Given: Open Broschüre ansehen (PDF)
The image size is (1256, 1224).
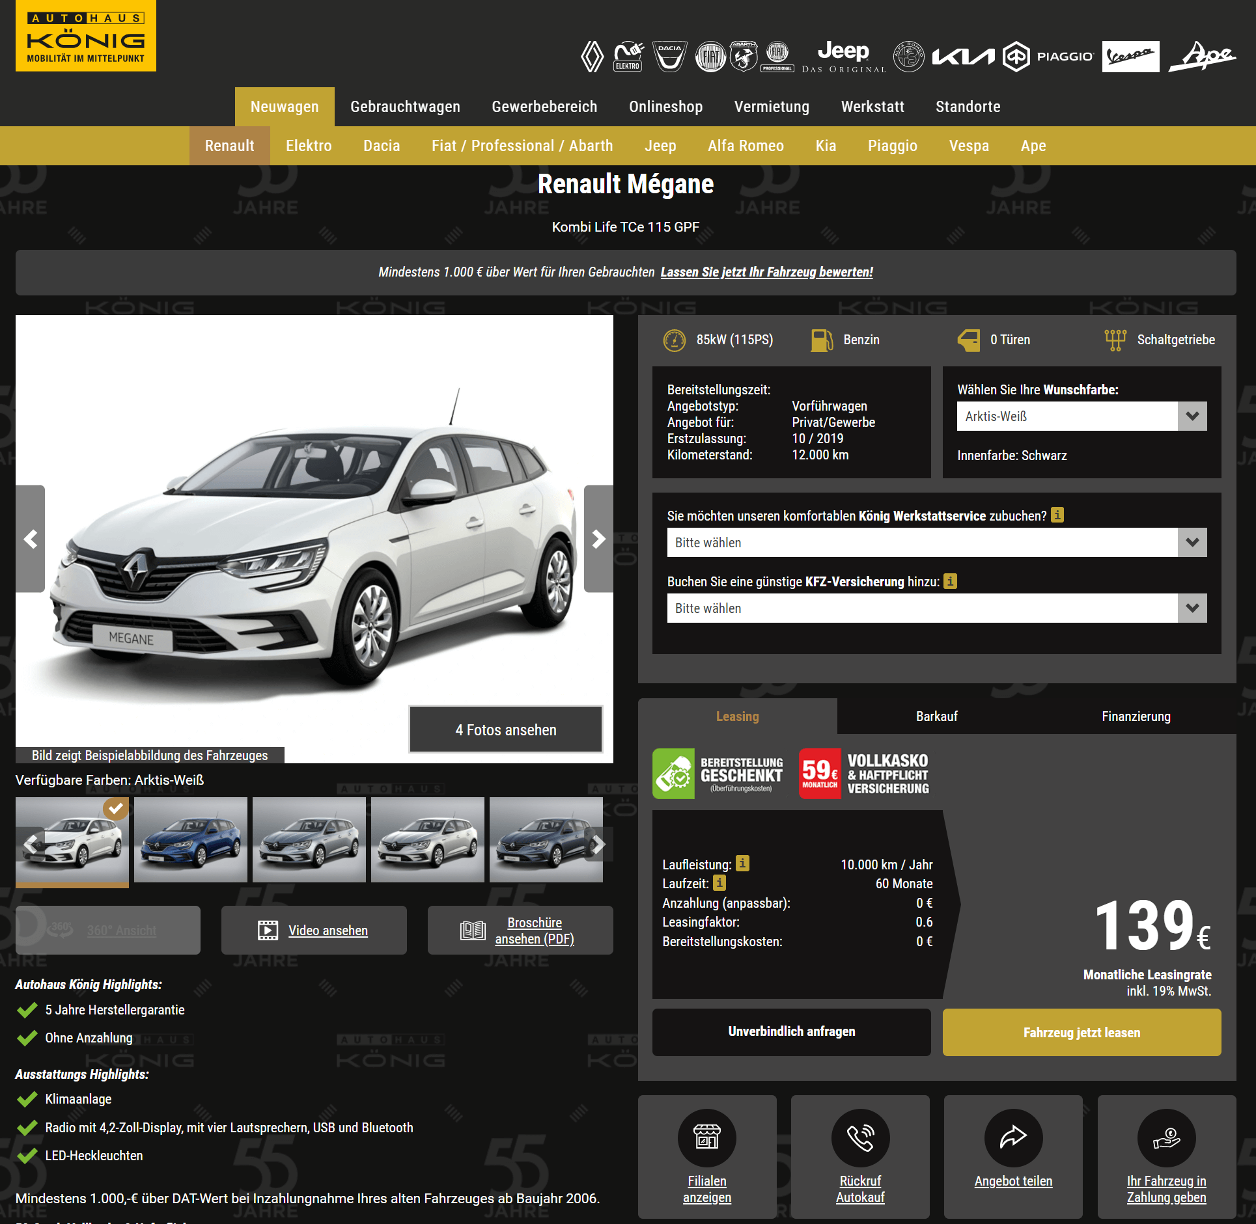Looking at the screenshot, I should point(520,931).
